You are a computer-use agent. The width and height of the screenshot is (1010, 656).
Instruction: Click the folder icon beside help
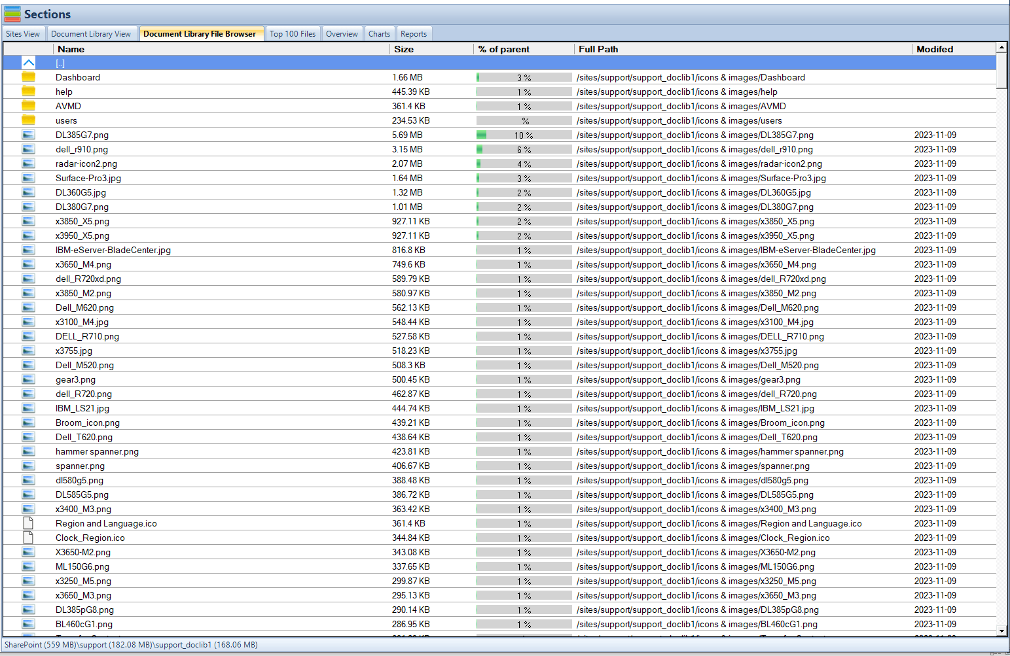pos(28,92)
